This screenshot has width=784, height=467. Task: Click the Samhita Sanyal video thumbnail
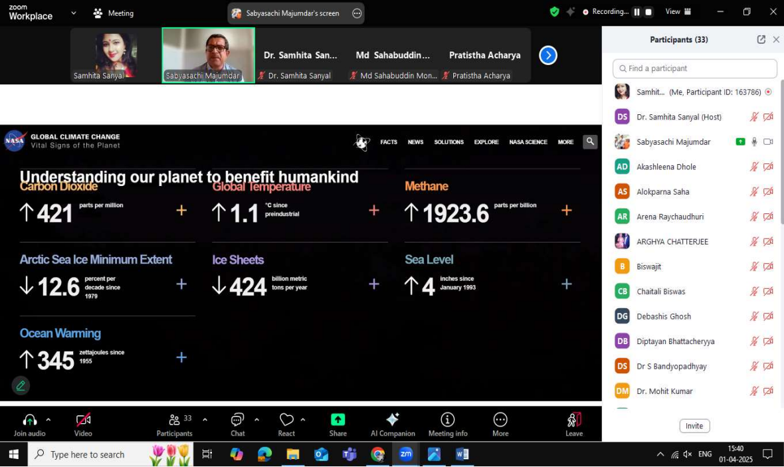coord(116,55)
